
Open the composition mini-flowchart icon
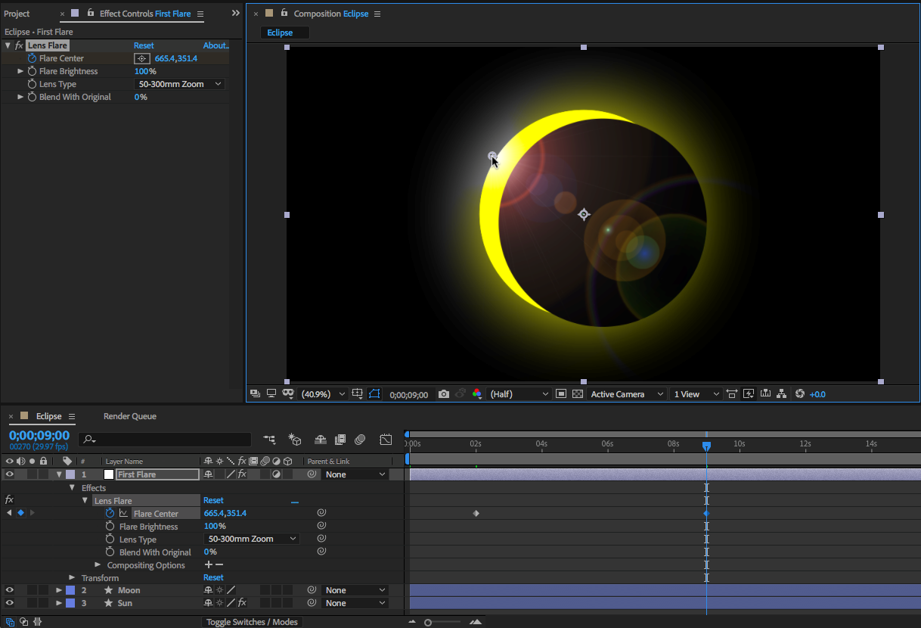pyautogui.click(x=269, y=440)
